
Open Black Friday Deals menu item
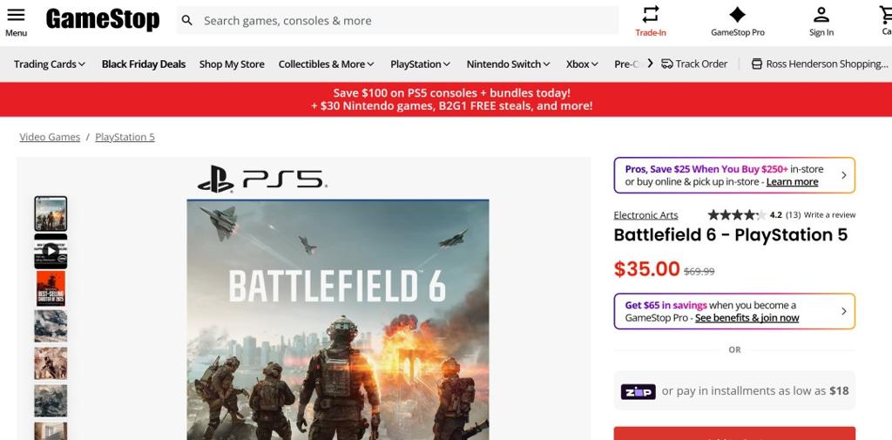coord(144,64)
